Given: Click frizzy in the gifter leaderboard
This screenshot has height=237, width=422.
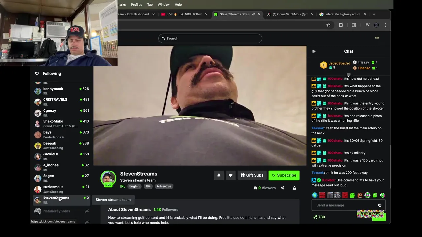Looking at the screenshot, I should pos(363,62).
